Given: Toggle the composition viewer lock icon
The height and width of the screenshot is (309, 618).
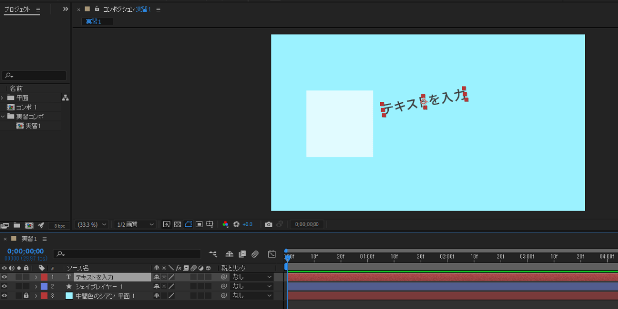Looking at the screenshot, I should (x=97, y=9).
